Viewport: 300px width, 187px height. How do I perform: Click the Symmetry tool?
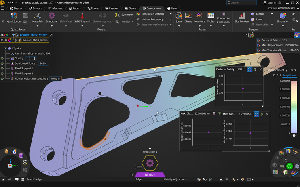[124, 15]
